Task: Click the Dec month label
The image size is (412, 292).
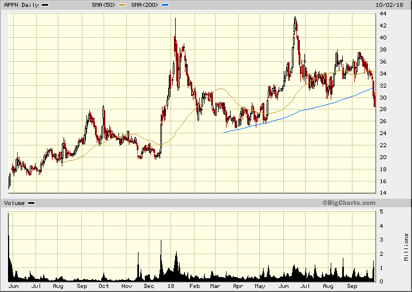Action: (149, 286)
